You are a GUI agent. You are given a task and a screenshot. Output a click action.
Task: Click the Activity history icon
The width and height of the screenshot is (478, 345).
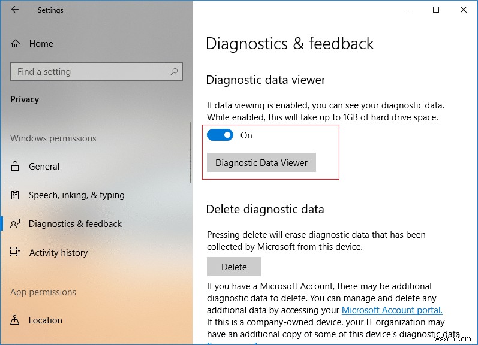point(16,253)
